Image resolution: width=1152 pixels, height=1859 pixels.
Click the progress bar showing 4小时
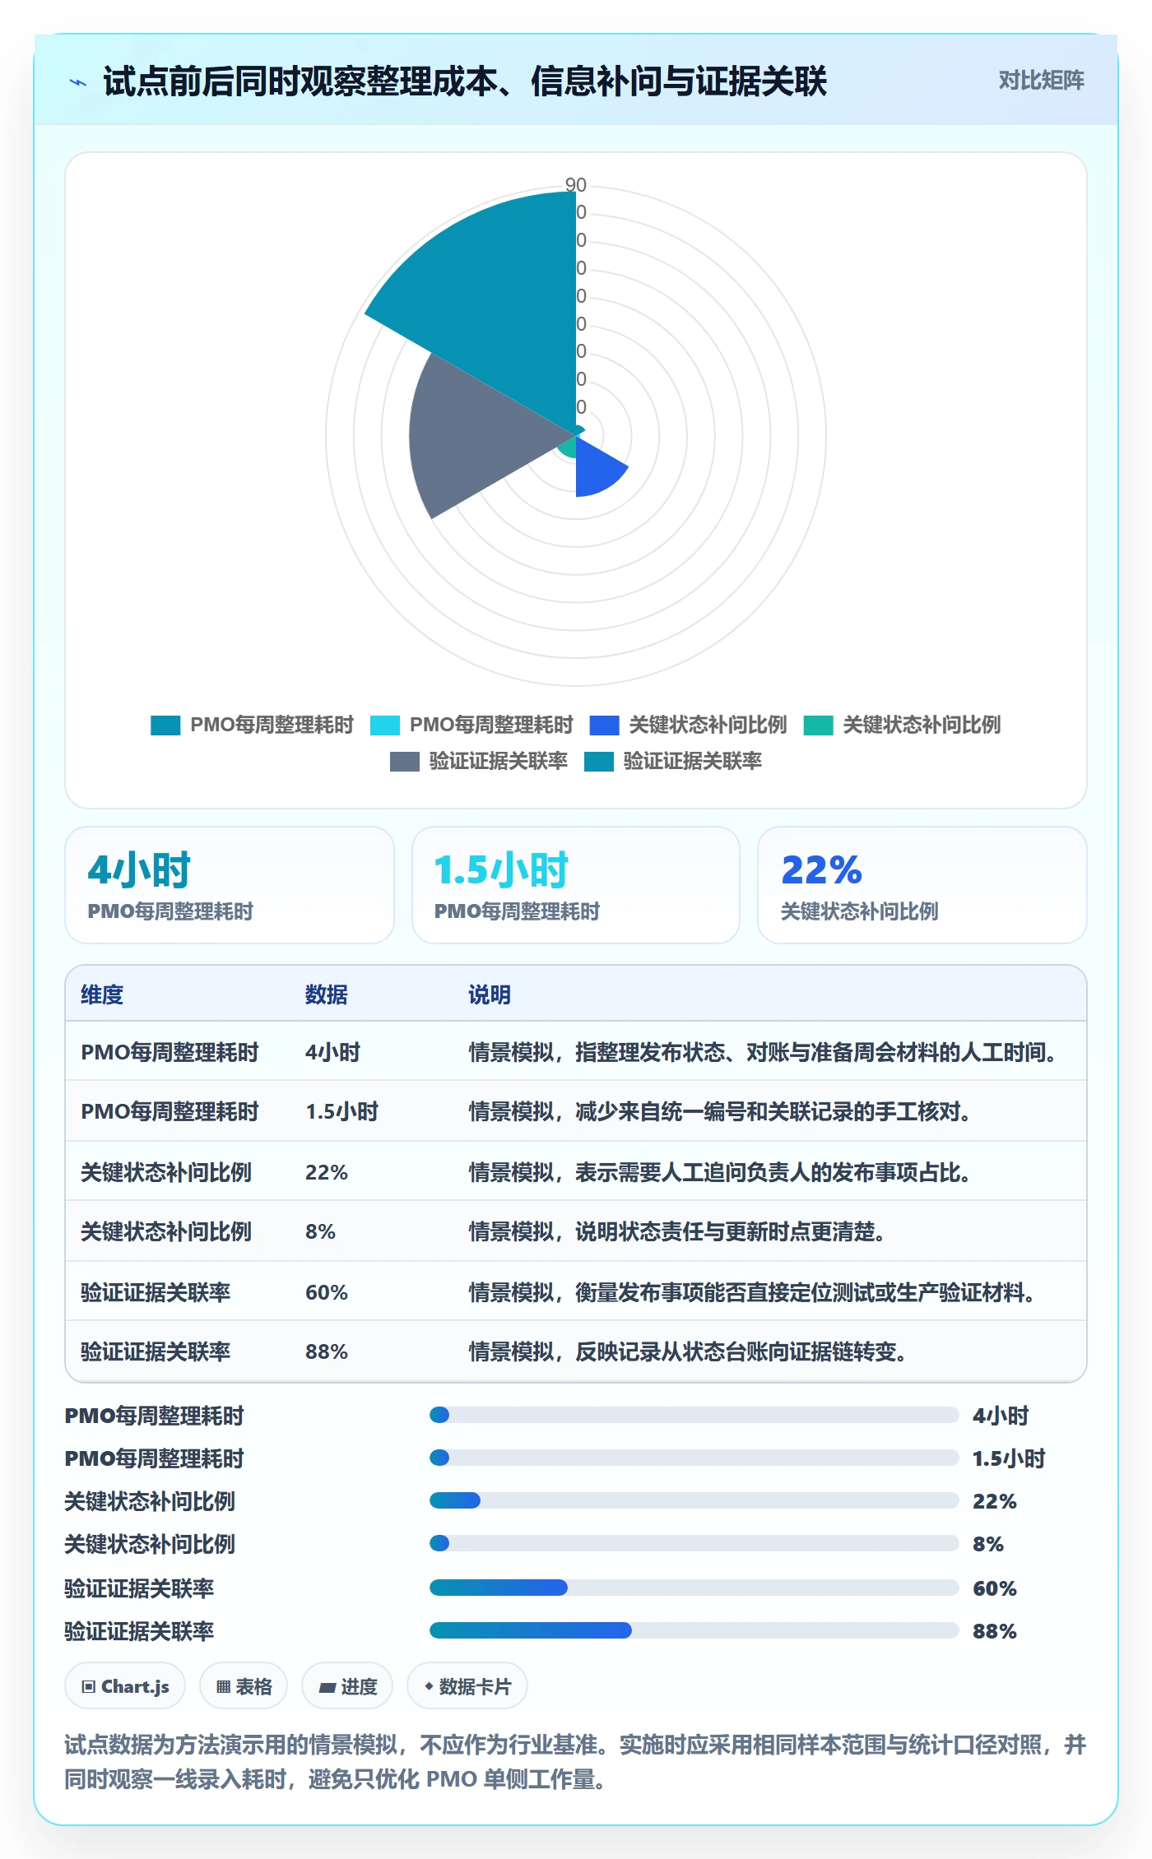694,1415
